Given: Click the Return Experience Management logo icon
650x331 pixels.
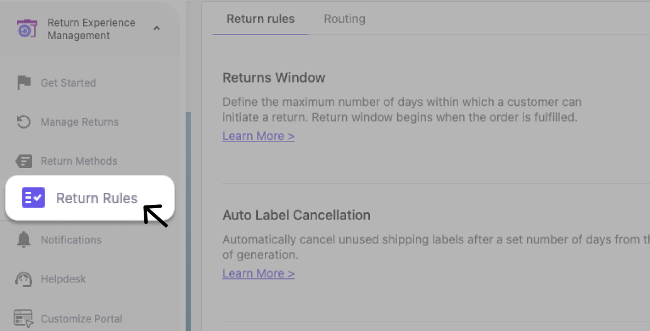Looking at the screenshot, I should point(27,29).
